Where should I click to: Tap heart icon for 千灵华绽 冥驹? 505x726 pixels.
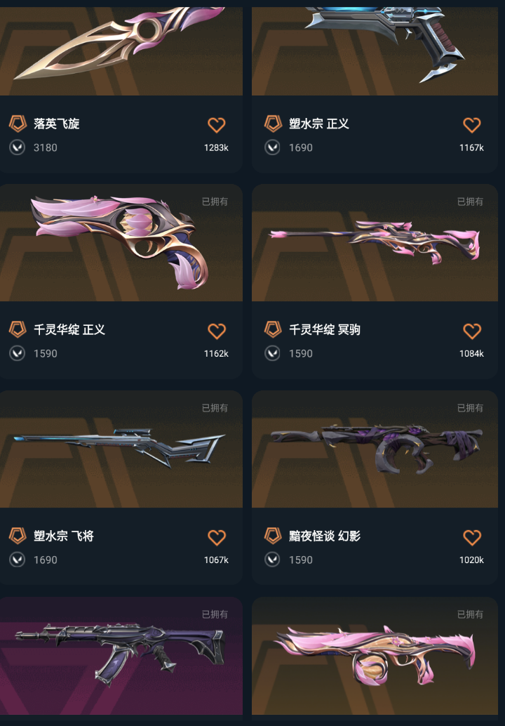pyautogui.click(x=472, y=331)
